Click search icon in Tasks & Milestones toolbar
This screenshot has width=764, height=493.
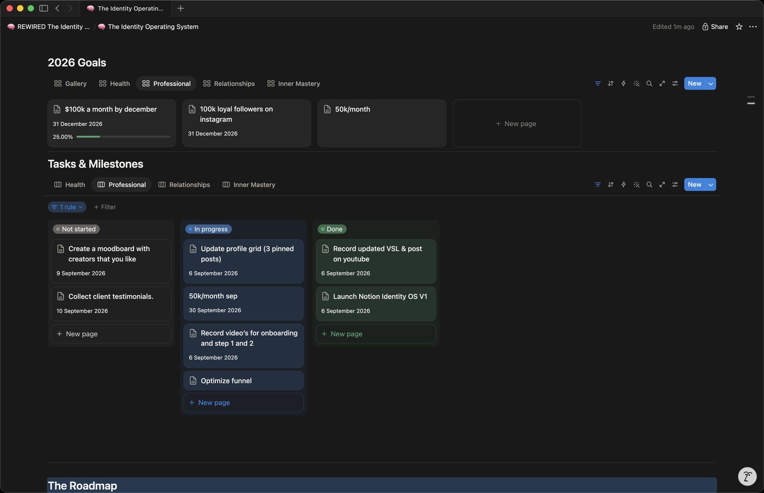click(x=649, y=184)
